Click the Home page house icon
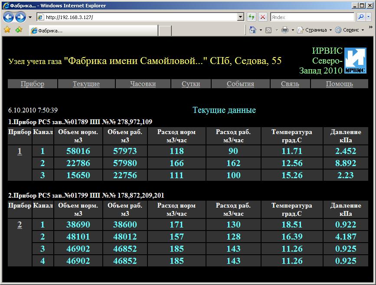 253,30
